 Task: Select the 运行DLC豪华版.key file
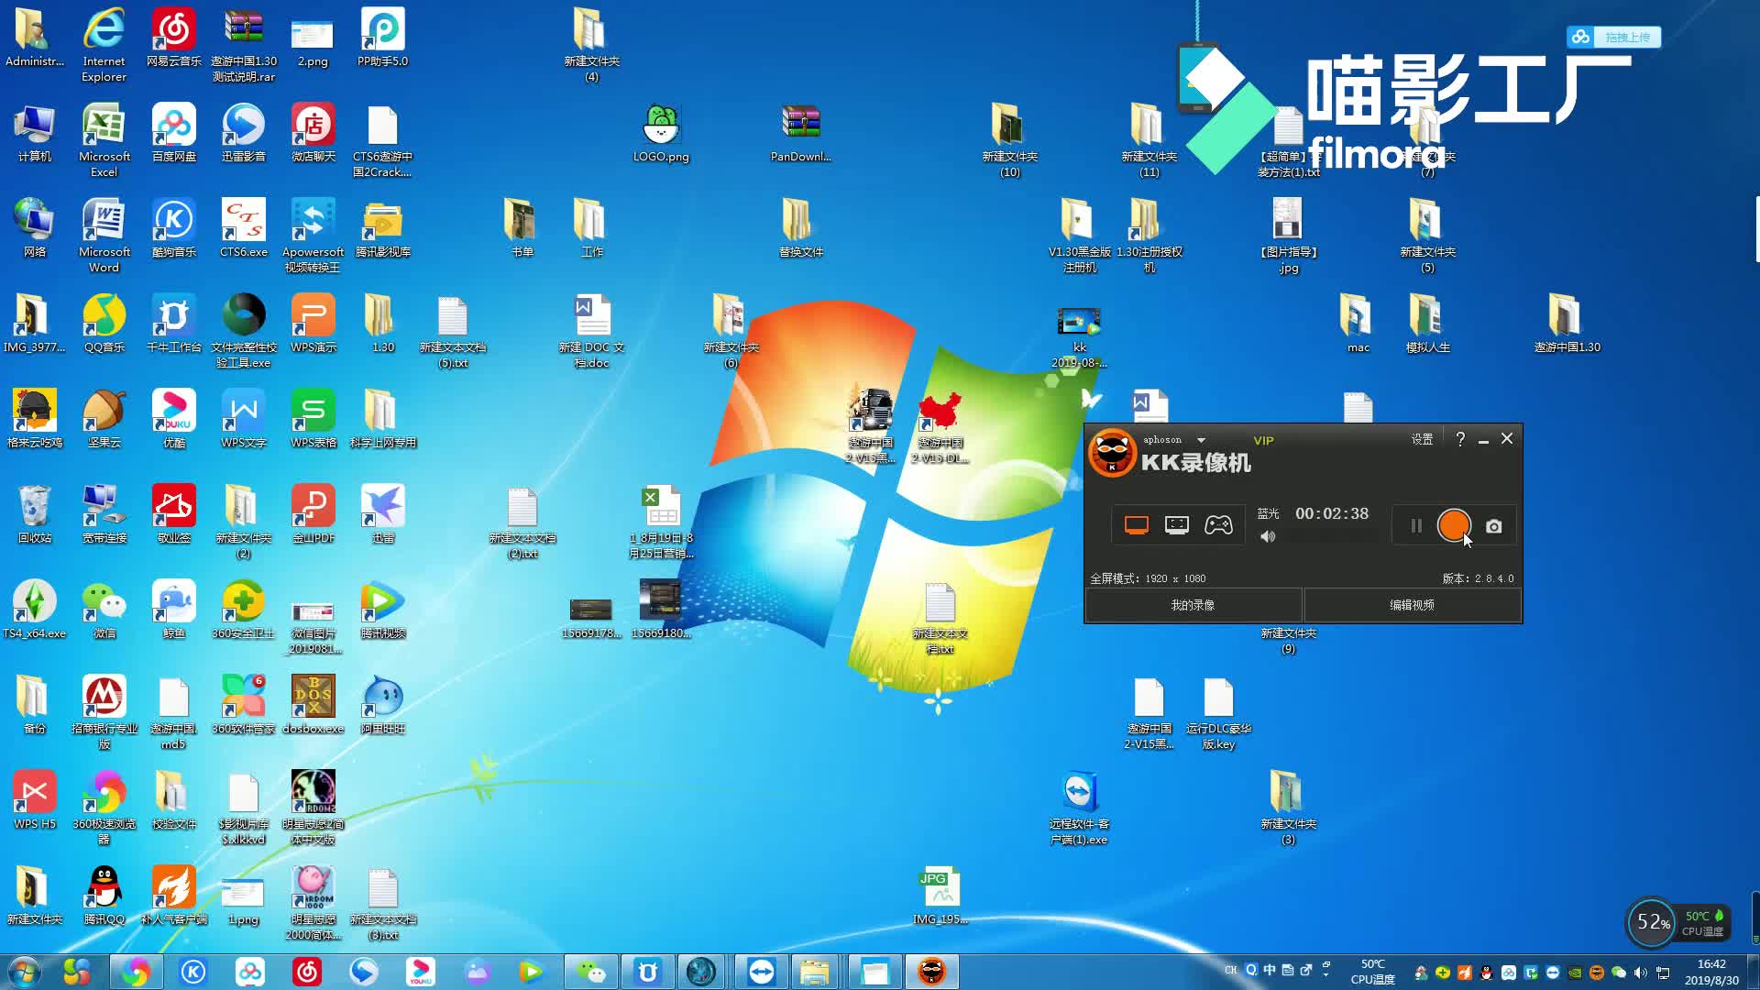click(1218, 711)
